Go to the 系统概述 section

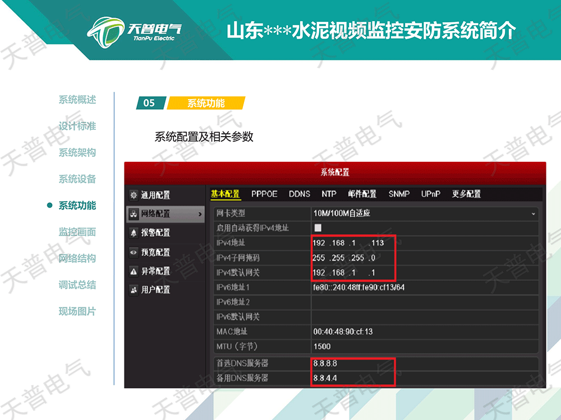coord(77,100)
